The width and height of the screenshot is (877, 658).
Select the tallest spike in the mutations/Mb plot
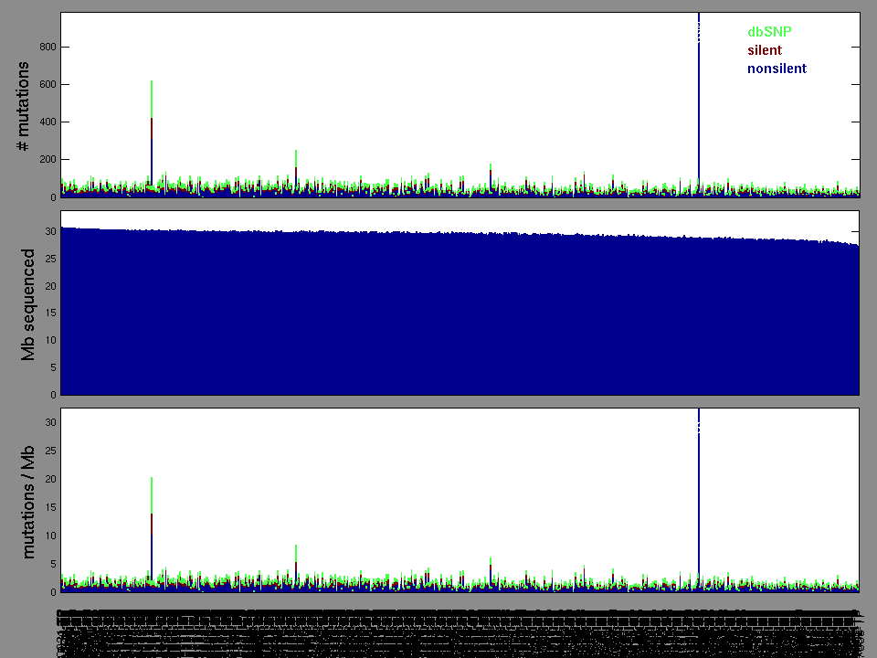699,493
